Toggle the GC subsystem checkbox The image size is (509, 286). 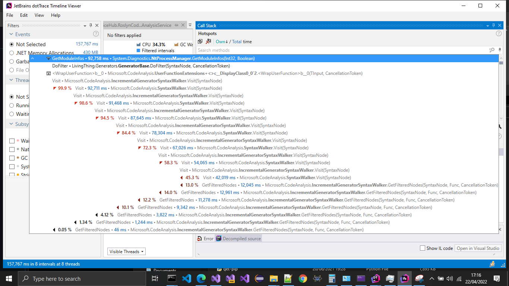click(x=12, y=158)
